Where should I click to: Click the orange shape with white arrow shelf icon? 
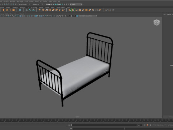[x=60, y=10]
